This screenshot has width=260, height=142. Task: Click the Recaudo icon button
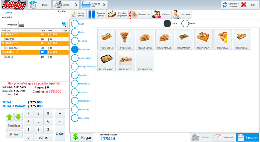(x=201, y=137)
